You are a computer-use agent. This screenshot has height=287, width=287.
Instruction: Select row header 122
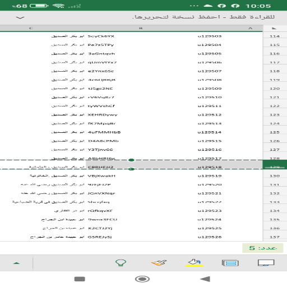click(x=275, y=106)
